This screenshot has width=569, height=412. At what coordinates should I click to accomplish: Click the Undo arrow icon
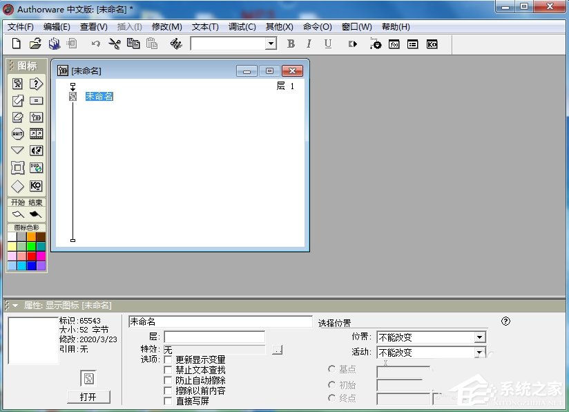tap(95, 44)
